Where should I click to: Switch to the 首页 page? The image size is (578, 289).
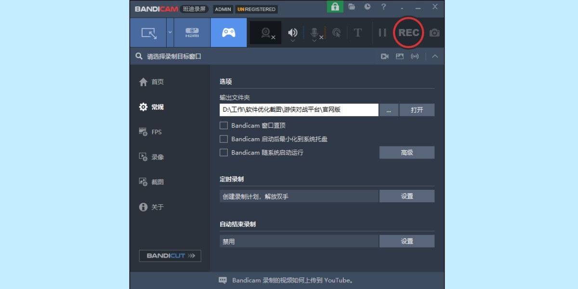point(156,81)
